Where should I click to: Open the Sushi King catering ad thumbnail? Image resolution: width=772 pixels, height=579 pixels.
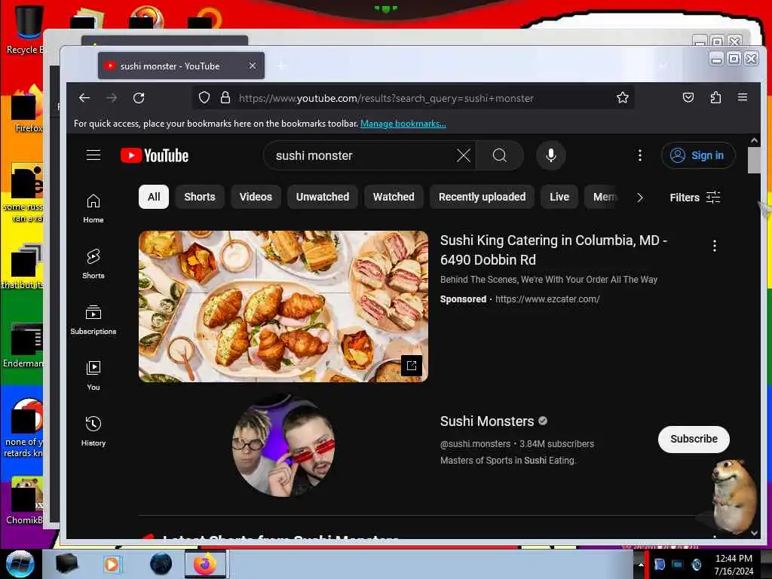(283, 306)
